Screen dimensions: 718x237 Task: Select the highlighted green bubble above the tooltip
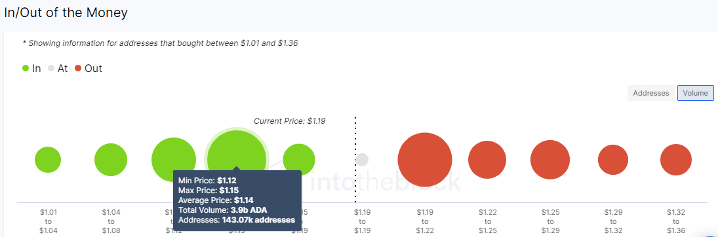tap(237, 156)
